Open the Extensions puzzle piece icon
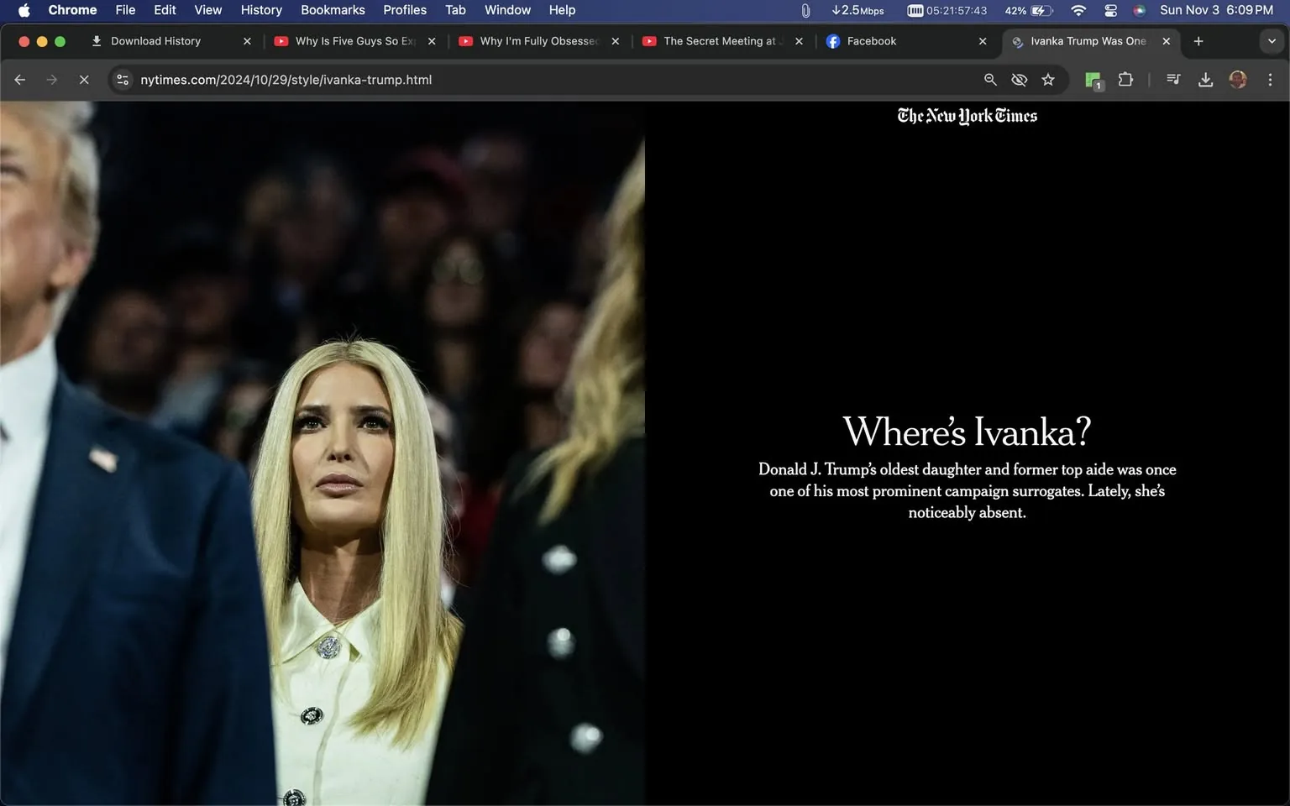Screen dimensions: 1290x806 1125,79
